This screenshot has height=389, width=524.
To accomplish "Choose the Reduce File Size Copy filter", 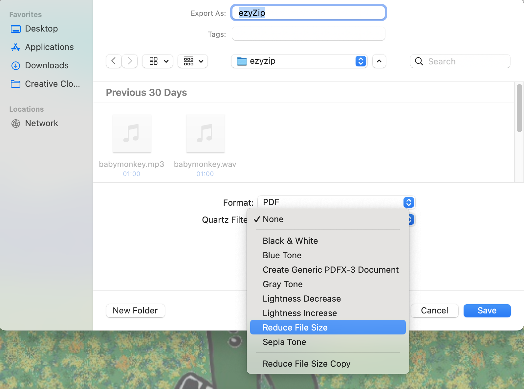I will click(x=328, y=364).
